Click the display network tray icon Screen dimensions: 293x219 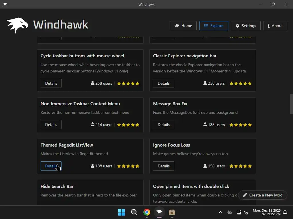tap(239, 212)
